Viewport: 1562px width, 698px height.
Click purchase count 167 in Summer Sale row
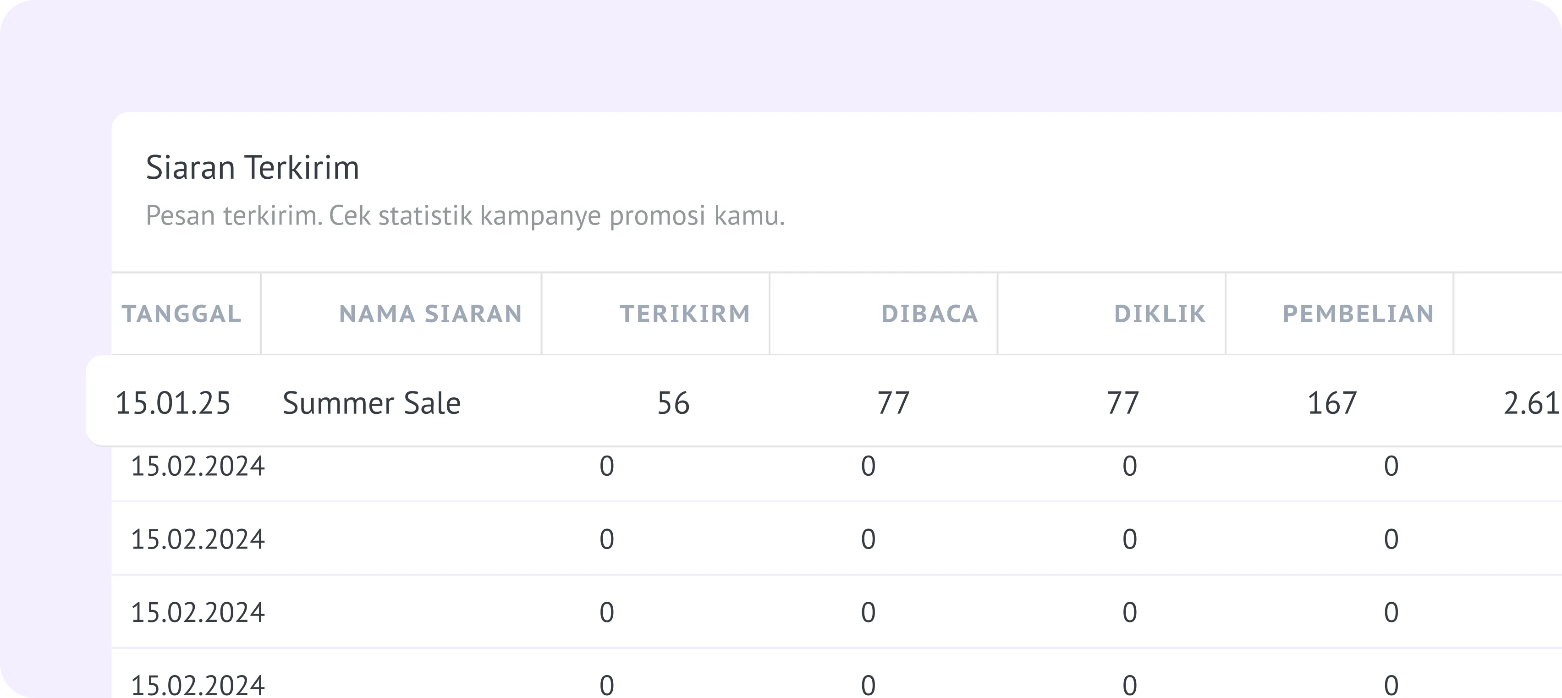tap(1331, 403)
